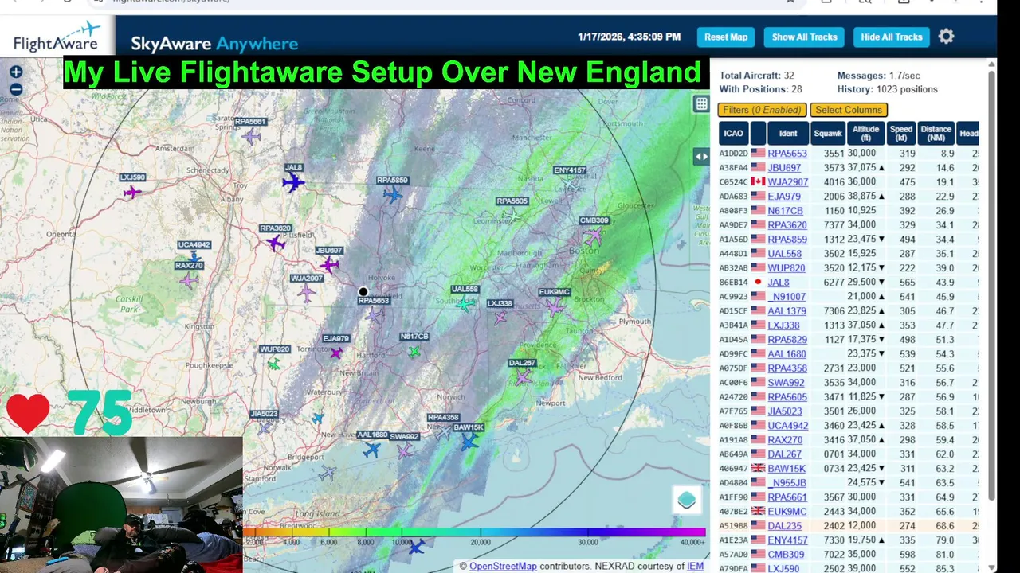Select aircraft WUP820 on the map
This screenshot has width=1020, height=573.
pyautogui.click(x=274, y=363)
